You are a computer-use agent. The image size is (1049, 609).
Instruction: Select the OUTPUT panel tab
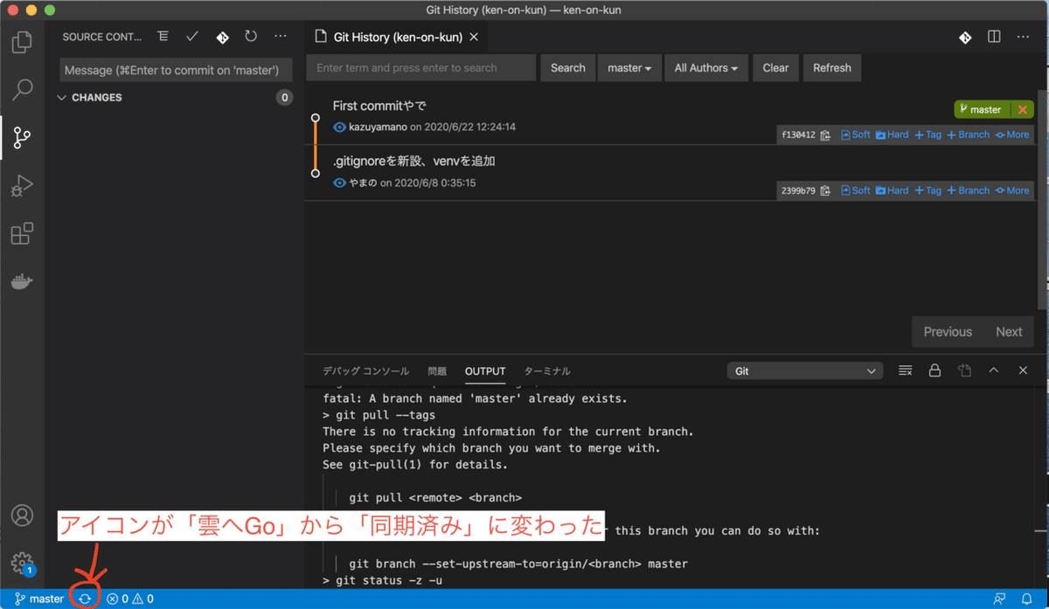click(485, 370)
